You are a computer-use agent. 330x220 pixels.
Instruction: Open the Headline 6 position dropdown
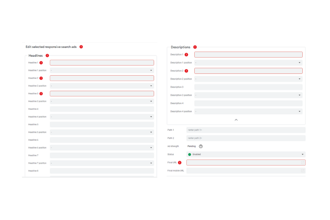click(102, 148)
